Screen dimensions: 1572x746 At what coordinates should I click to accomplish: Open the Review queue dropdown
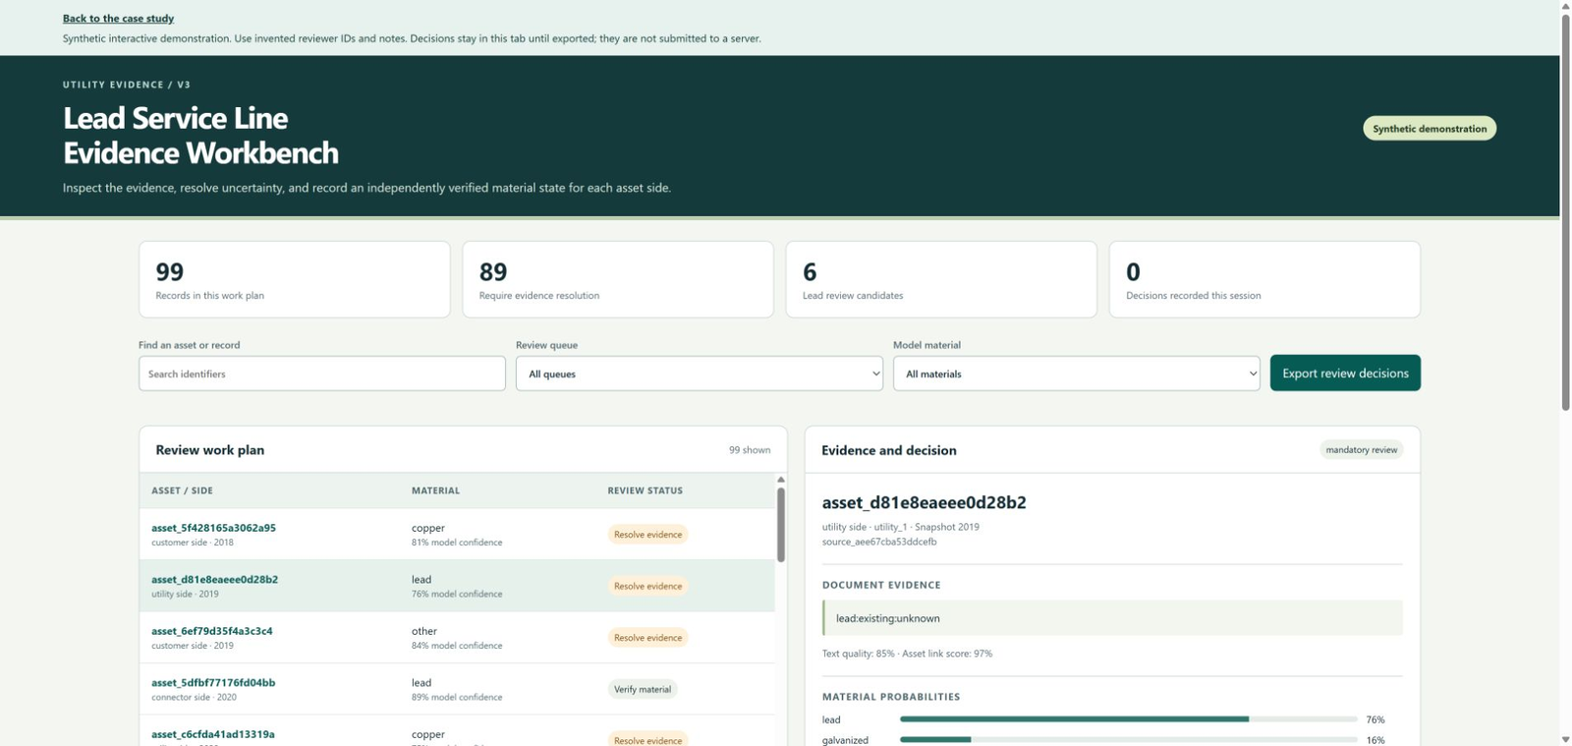(700, 373)
